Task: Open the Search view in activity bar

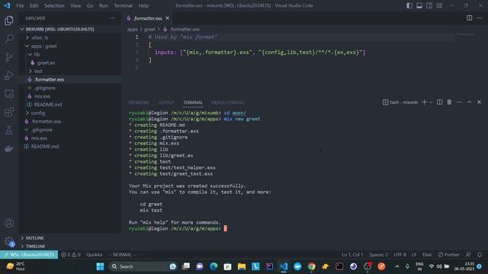Action: point(9,39)
